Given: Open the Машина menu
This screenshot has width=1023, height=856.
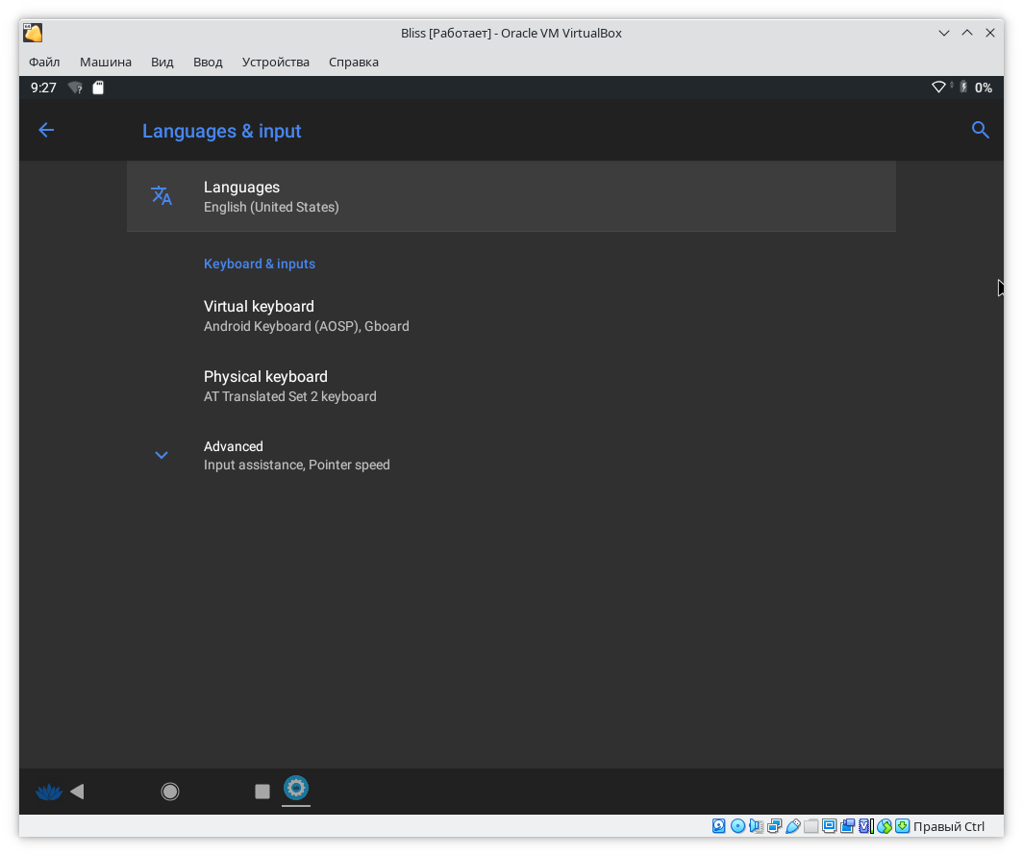Looking at the screenshot, I should (x=106, y=62).
